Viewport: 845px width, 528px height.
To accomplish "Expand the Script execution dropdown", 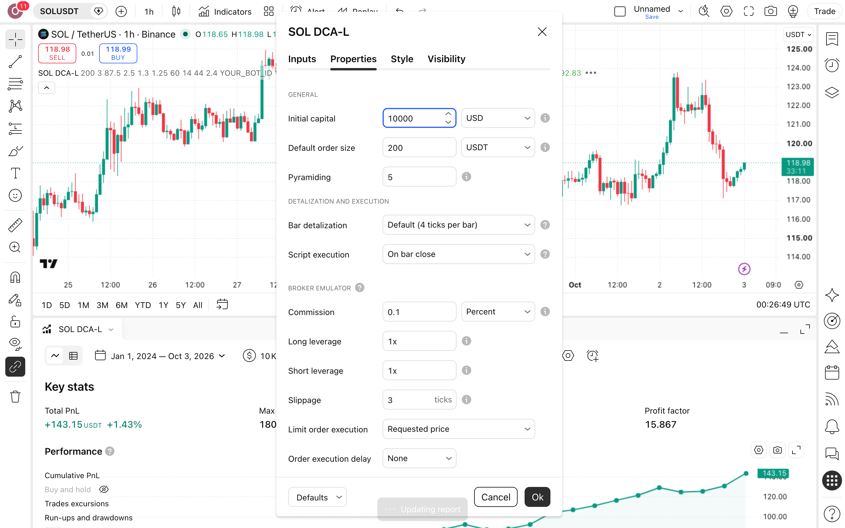I will pos(459,254).
